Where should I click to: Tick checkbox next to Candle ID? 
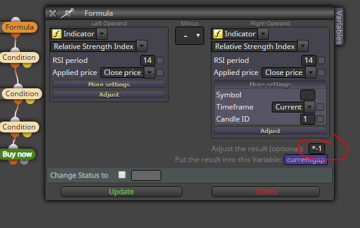pos(320,119)
